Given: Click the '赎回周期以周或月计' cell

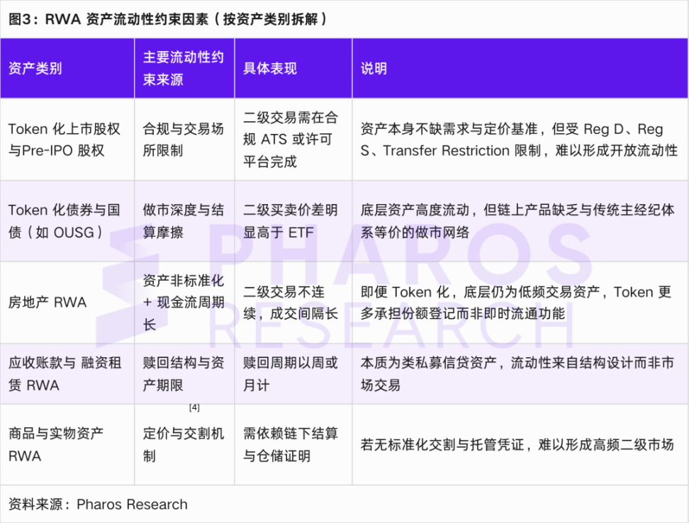Looking at the screenshot, I should (291, 374).
